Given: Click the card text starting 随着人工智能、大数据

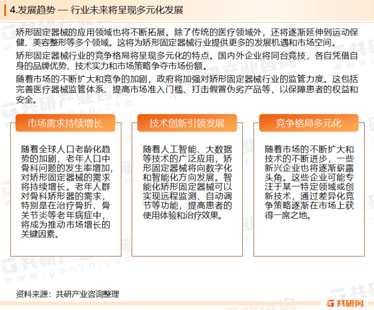Looking at the screenshot, I should (x=187, y=182).
